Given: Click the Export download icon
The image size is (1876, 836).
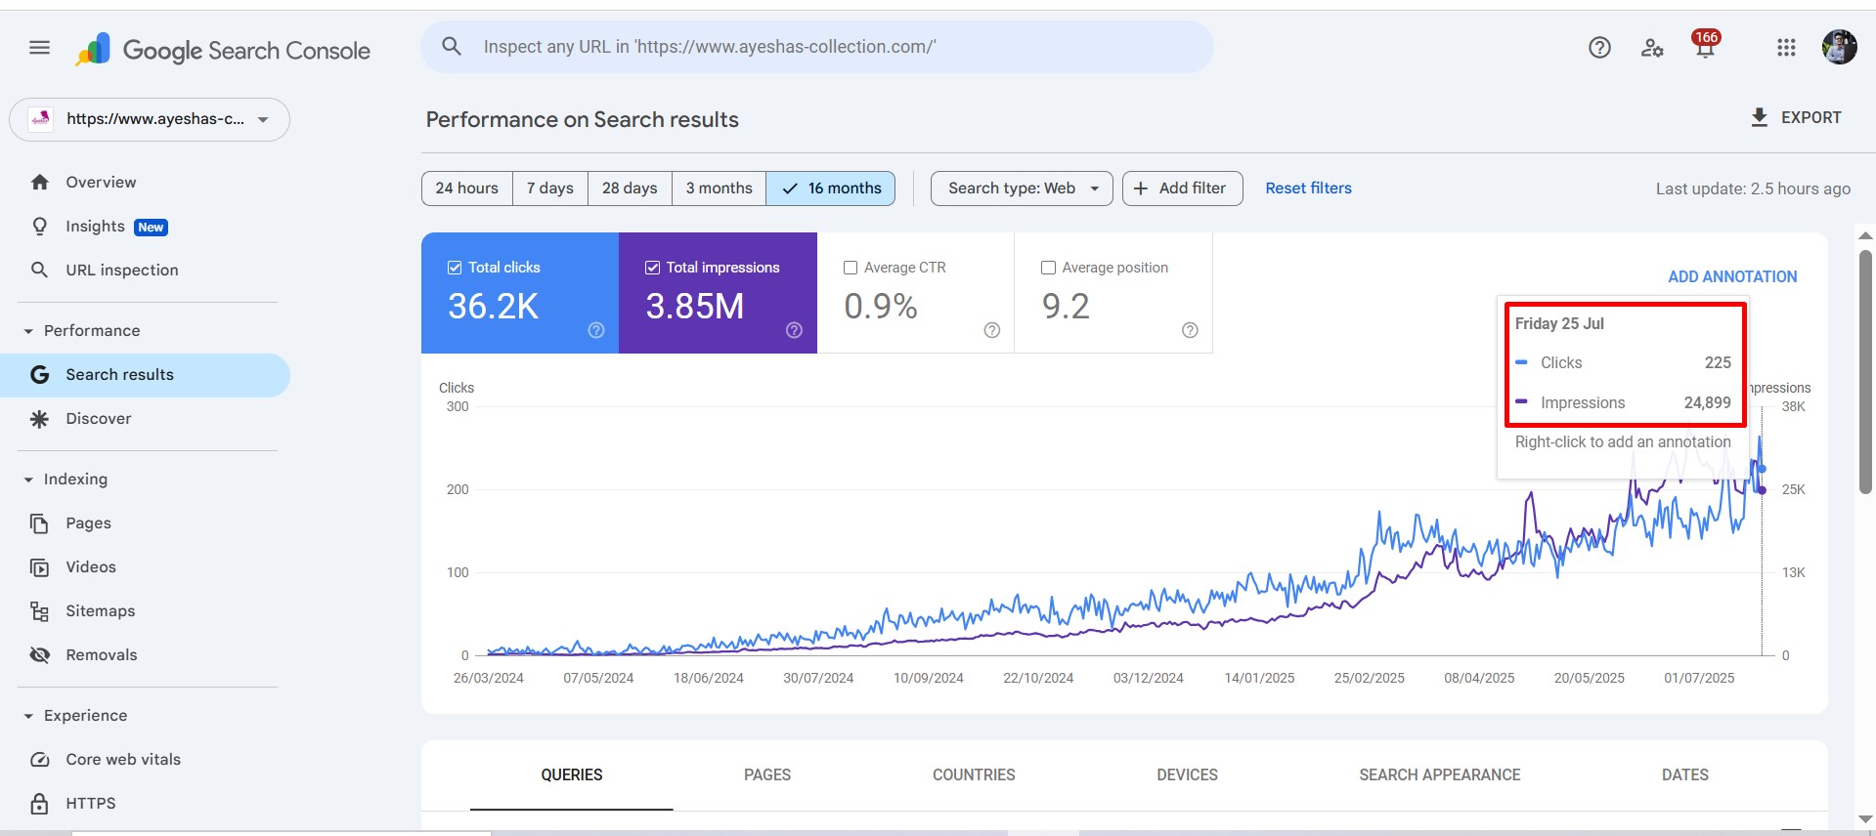Looking at the screenshot, I should tap(1759, 117).
